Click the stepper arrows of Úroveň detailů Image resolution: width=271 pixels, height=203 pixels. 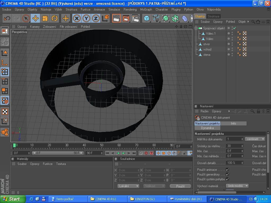pyautogui.click(x=242, y=163)
